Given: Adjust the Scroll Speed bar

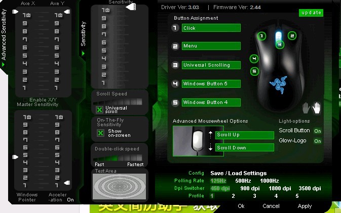Looking at the screenshot, I should click(118, 101).
